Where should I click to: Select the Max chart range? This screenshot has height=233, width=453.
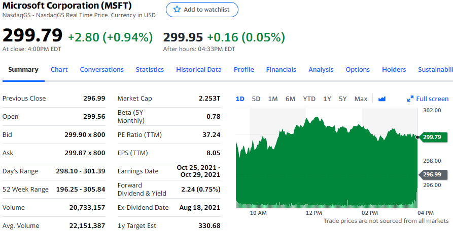tap(361, 99)
